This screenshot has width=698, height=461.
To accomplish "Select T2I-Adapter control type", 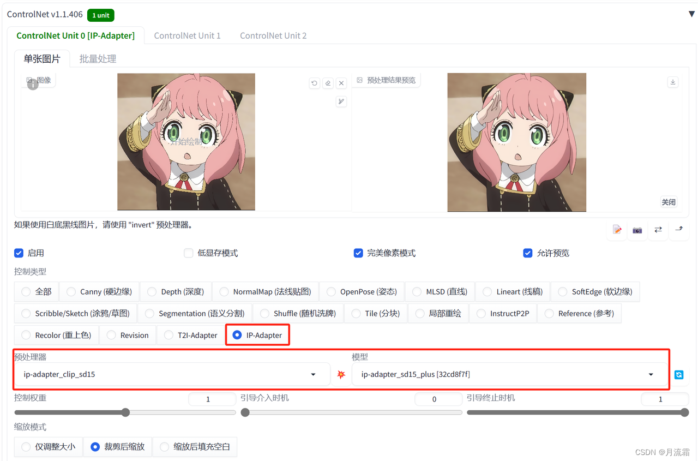I will tap(190, 336).
